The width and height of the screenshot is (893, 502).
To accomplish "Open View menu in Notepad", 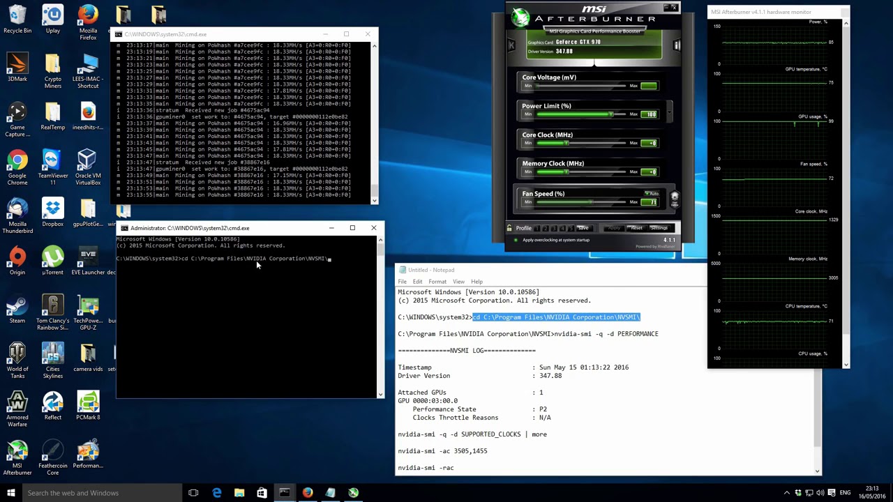I will click(x=458, y=282).
